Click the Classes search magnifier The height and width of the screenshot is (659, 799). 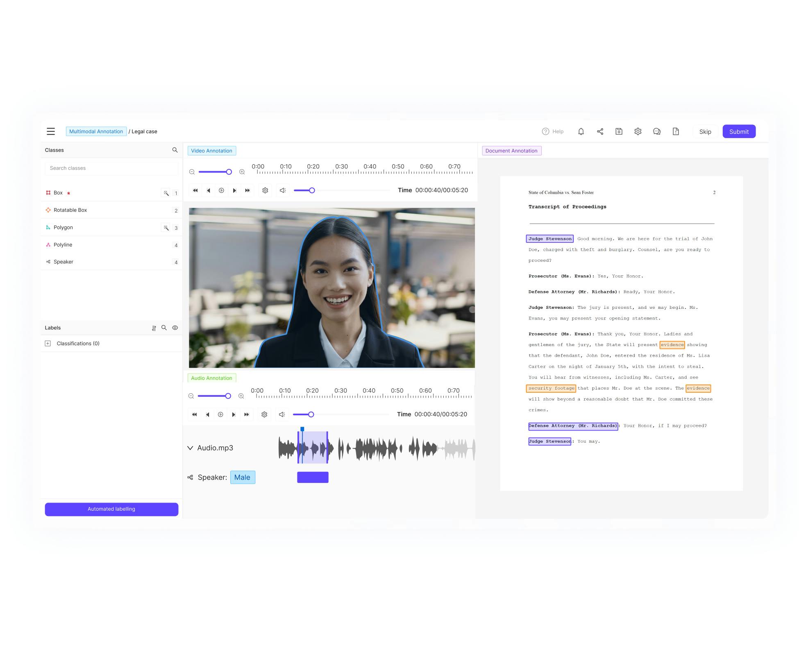tap(175, 150)
